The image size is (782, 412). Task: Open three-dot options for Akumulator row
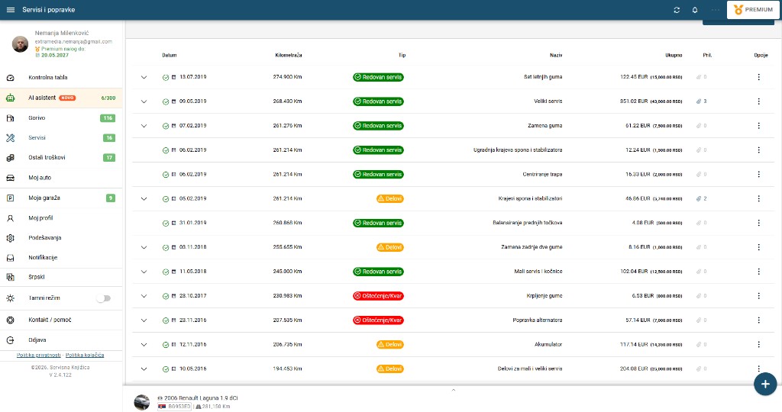(758, 345)
